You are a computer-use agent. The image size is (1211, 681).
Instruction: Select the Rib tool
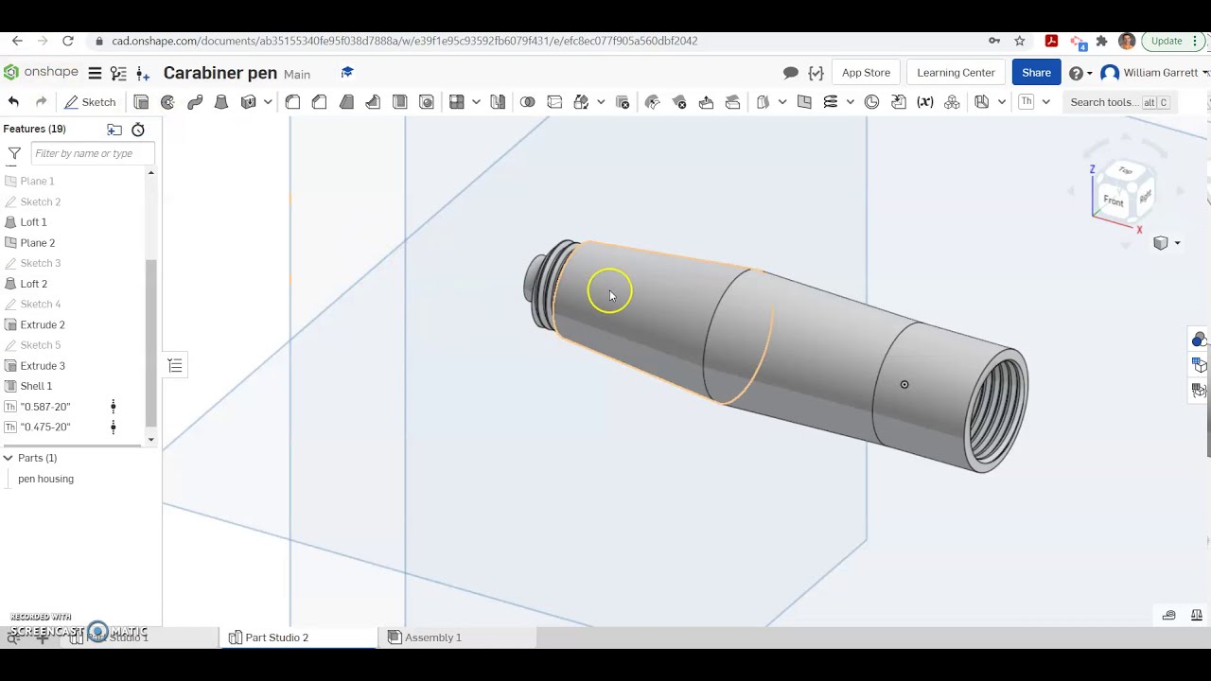(x=373, y=102)
